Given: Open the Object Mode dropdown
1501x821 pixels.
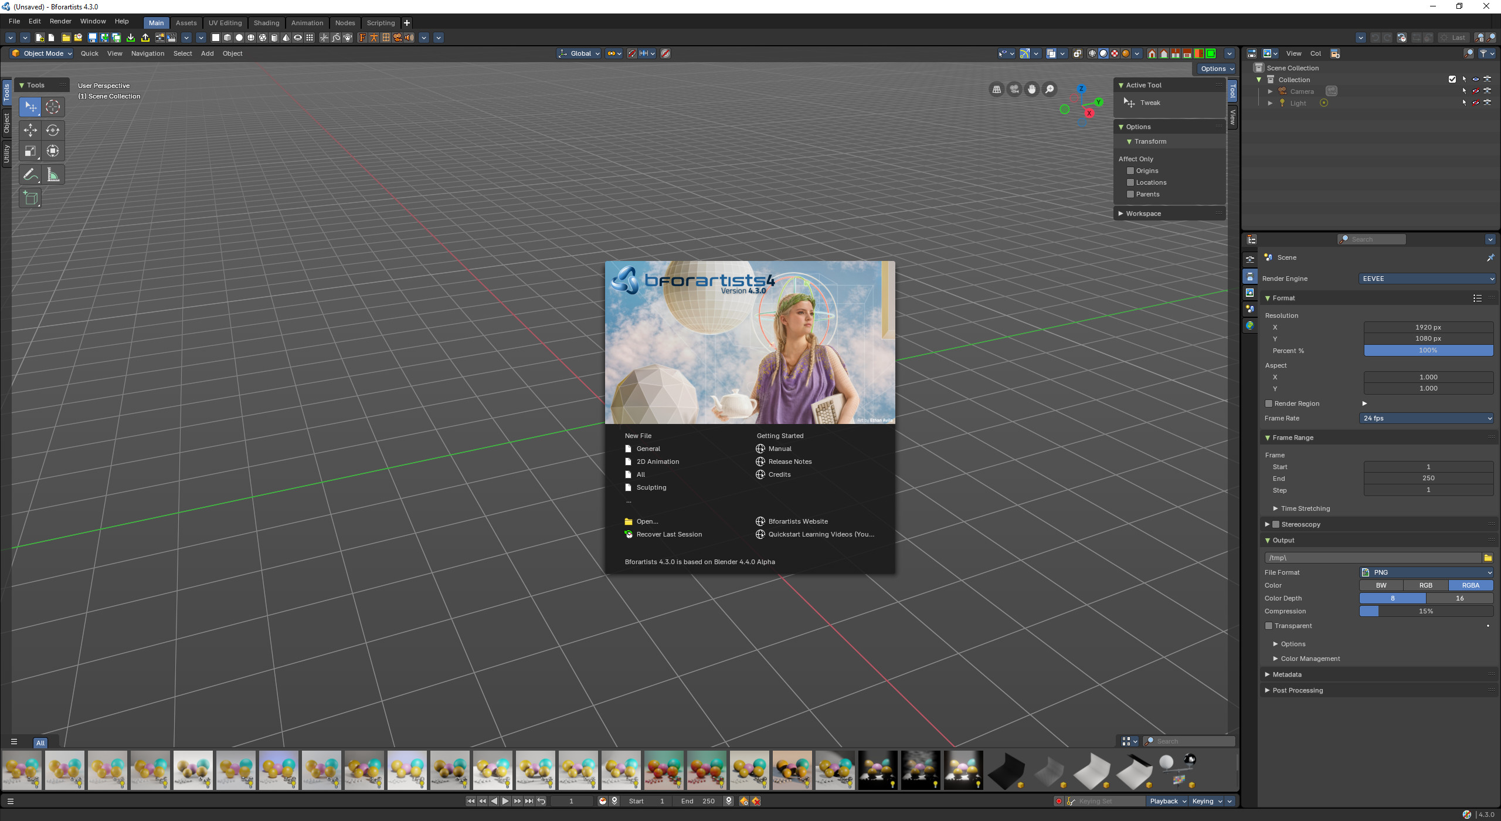Looking at the screenshot, I should click(42, 53).
